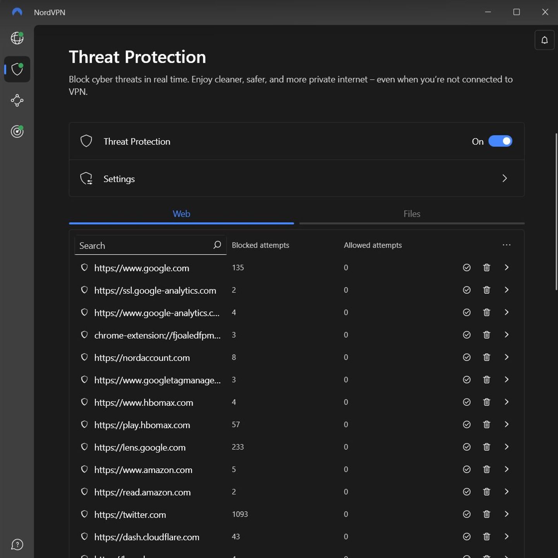This screenshot has height=558, width=558.
Task: Expand details for https://play.hbomax.com
Action: point(506,424)
